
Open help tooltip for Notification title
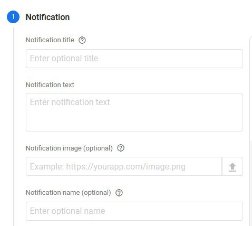tap(82, 40)
